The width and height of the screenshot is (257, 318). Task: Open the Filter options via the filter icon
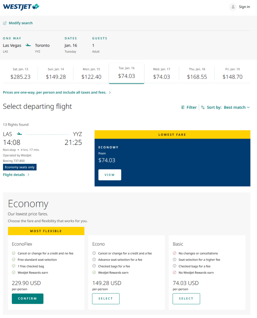point(183,107)
